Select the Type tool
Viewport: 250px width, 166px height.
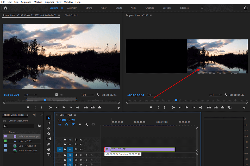click(49, 155)
